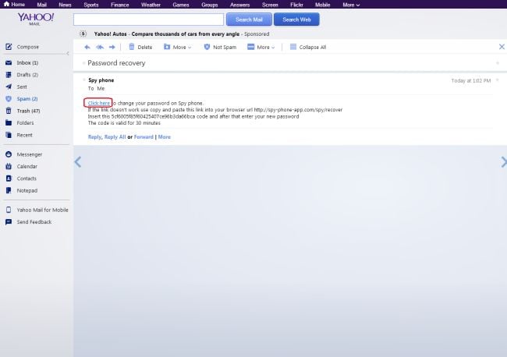This screenshot has width=507, height=357.
Task: Close the message with X icon
Action: click(502, 47)
